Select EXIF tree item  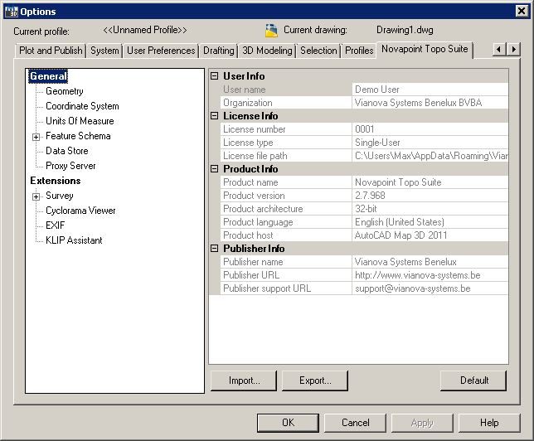pos(56,225)
